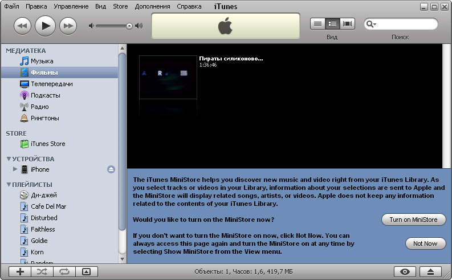Click the Not Now button
The width and height of the screenshot is (452, 280).
(425, 244)
